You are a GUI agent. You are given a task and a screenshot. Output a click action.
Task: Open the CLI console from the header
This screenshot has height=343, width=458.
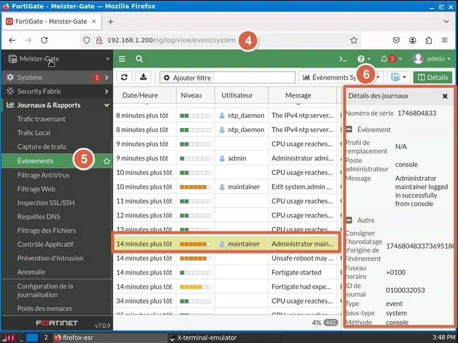pos(342,59)
